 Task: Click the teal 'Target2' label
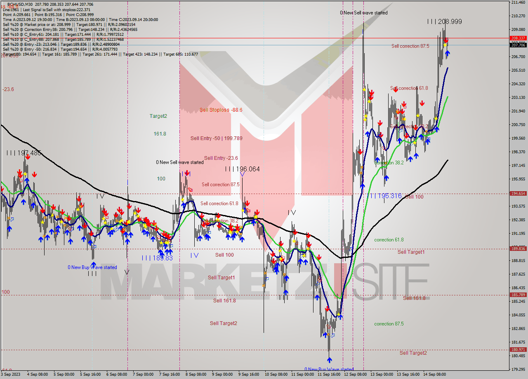click(x=158, y=116)
